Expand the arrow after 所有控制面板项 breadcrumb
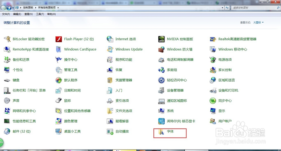Screen dimensions: 281x151 click(x=58, y=8)
